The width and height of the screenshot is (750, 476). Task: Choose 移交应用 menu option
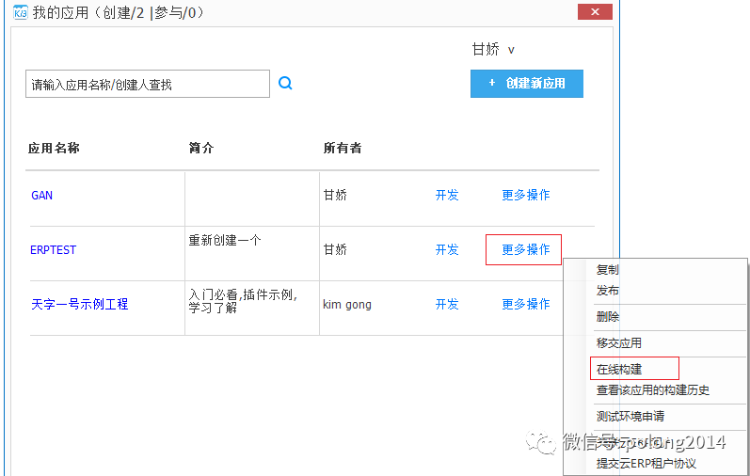coord(619,343)
